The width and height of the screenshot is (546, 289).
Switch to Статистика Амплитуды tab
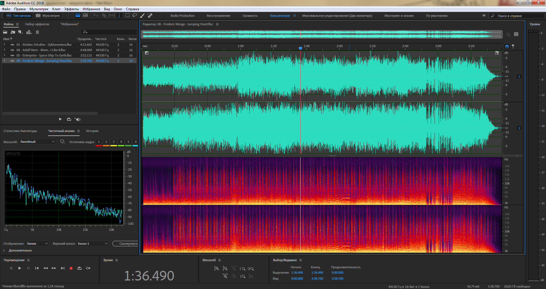pyautogui.click(x=20, y=131)
